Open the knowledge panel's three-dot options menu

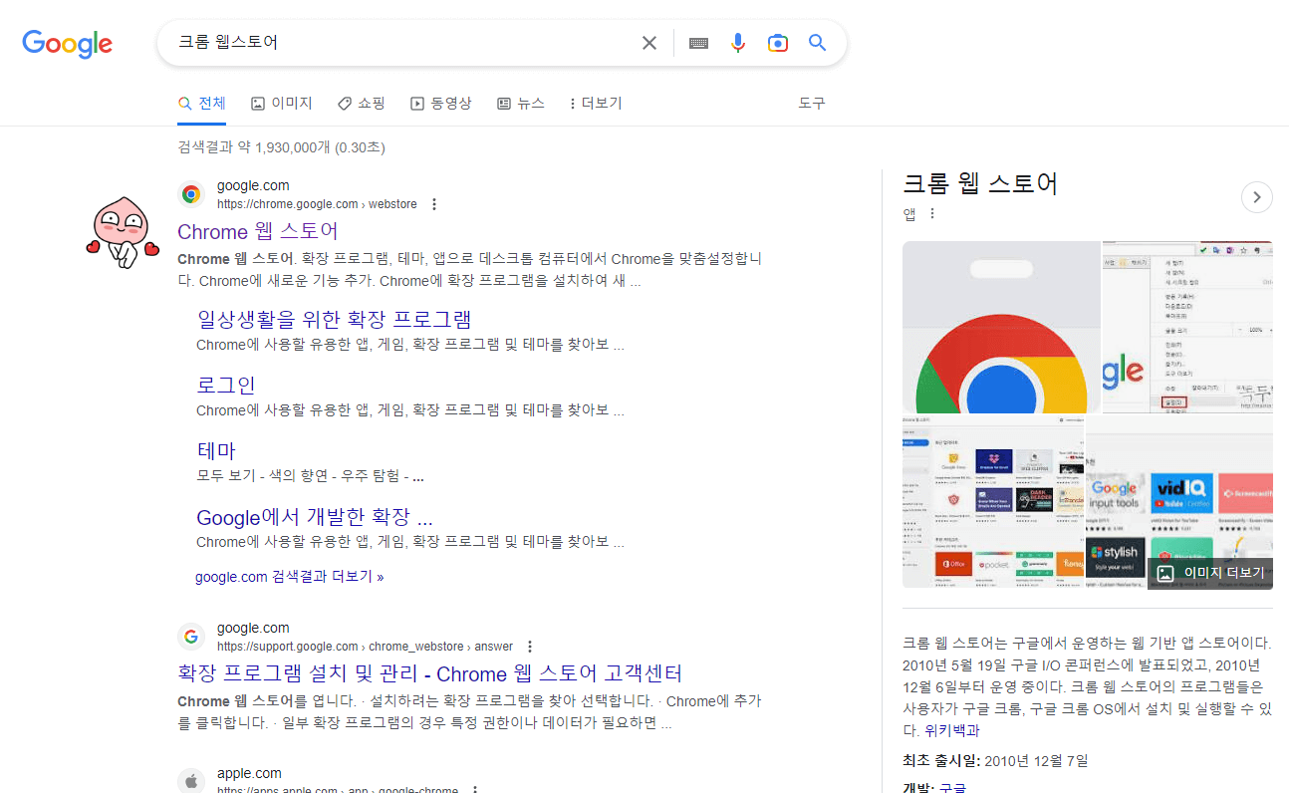(x=931, y=212)
